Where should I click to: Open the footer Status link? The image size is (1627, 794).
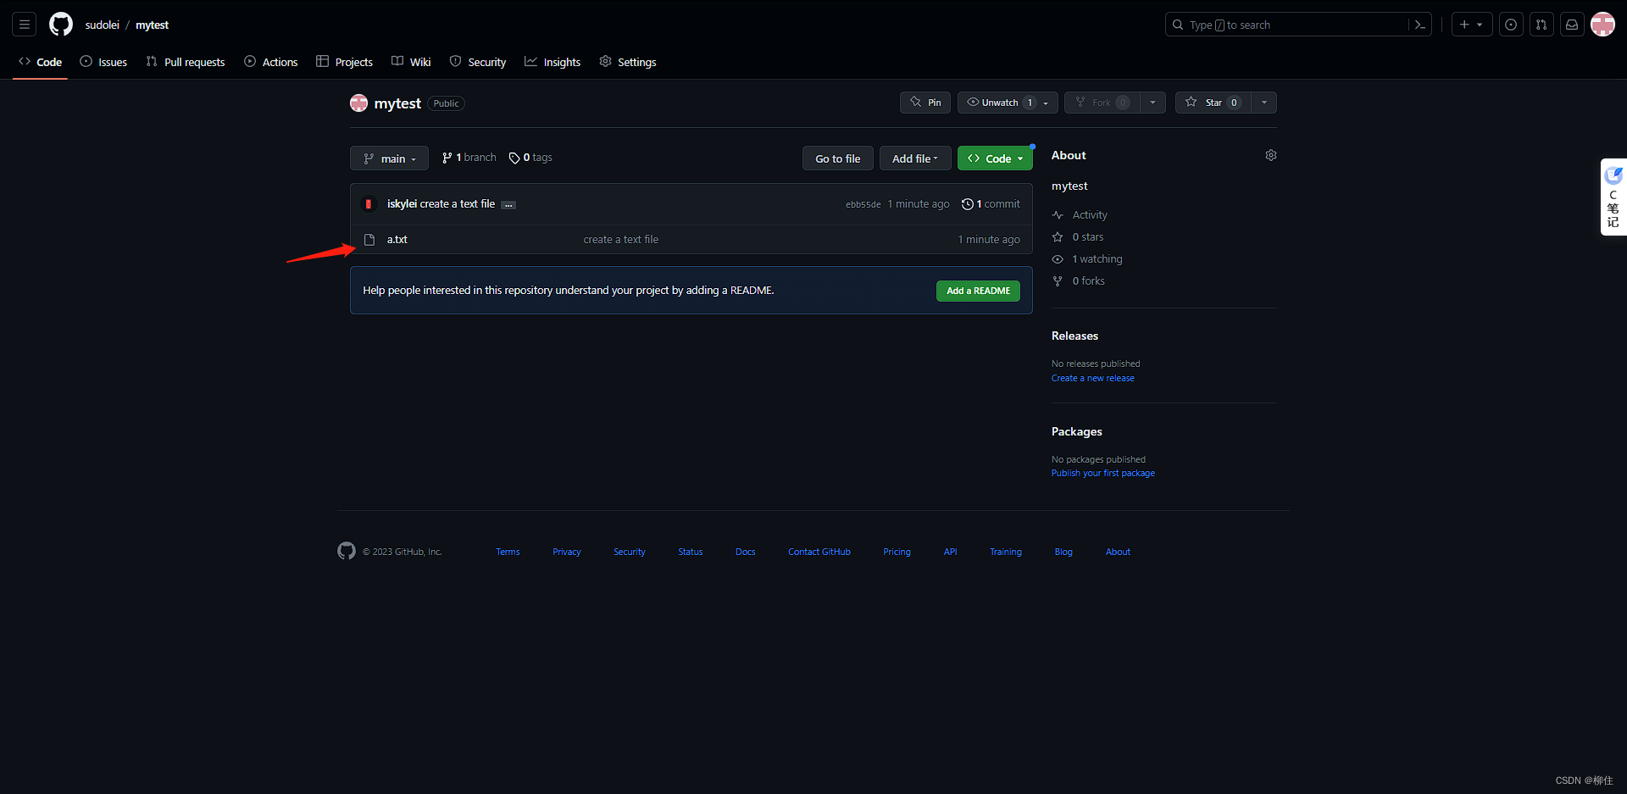coord(690,552)
